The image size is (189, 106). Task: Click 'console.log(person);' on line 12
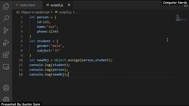(x=48, y=70)
